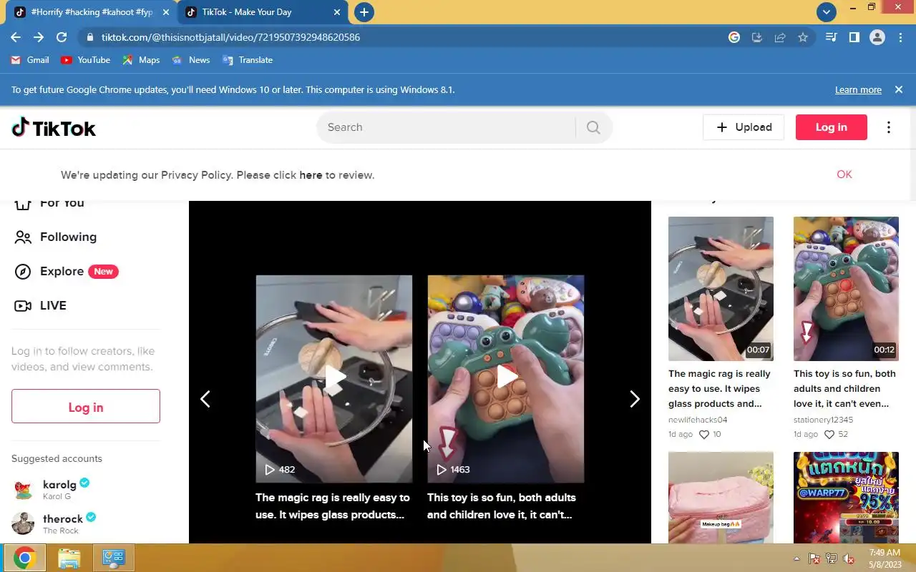Close the TikTok - Make Your Day tab
The height and width of the screenshot is (572, 916).
tap(337, 12)
